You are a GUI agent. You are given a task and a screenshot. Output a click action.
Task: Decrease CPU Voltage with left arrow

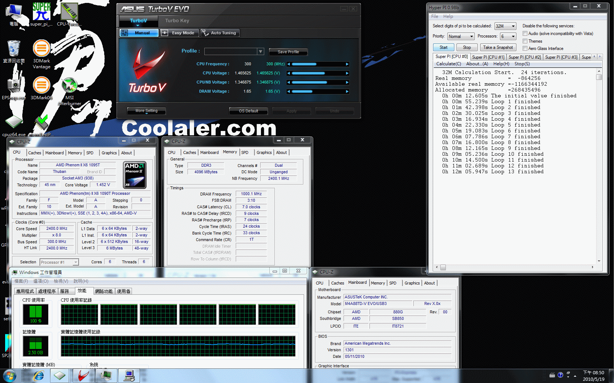click(289, 73)
